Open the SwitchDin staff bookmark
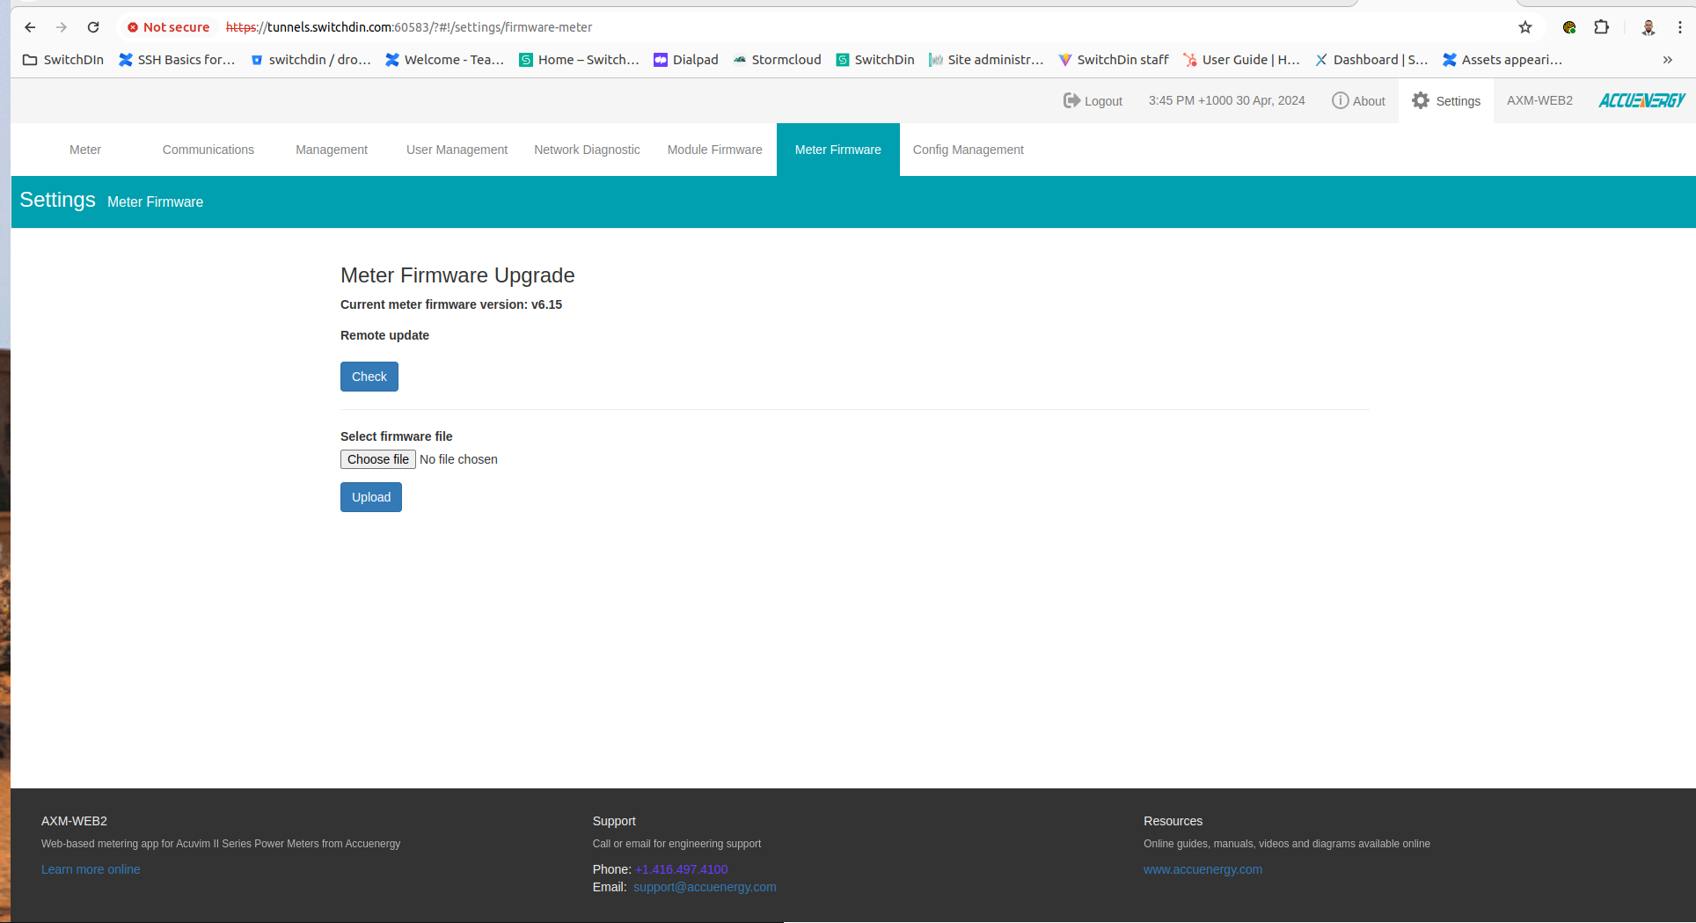 [x=1114, y=60]
